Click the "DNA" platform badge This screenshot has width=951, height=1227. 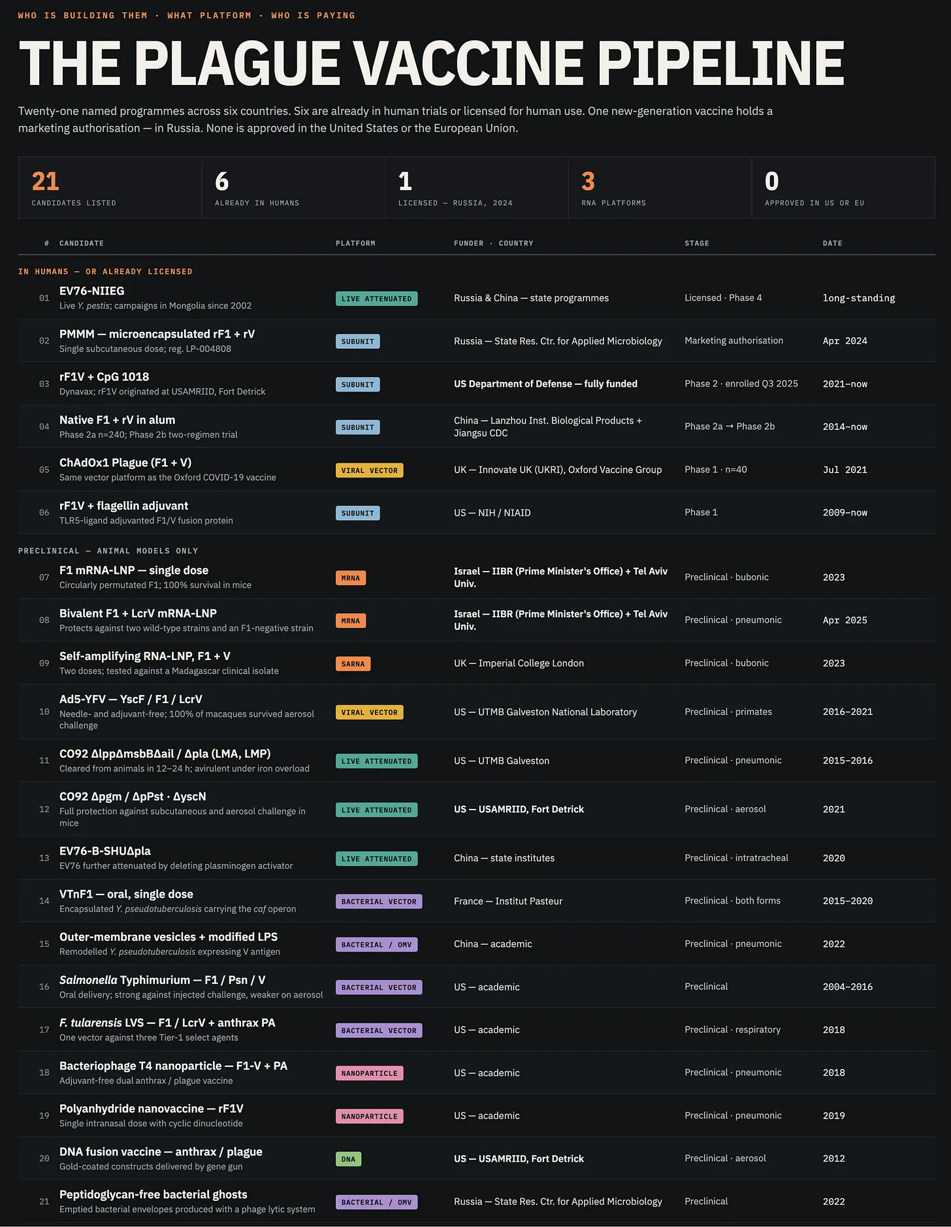pos(348,1160)
